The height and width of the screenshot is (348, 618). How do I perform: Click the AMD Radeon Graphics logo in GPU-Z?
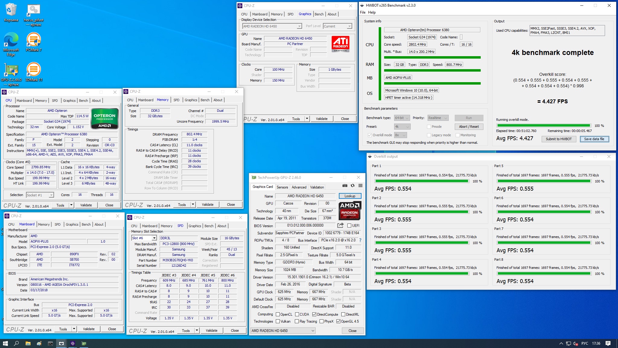[x=349, y=210]
